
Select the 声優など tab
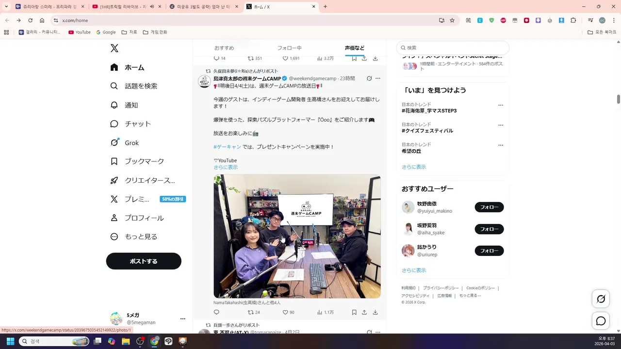[x=355, y=48]
